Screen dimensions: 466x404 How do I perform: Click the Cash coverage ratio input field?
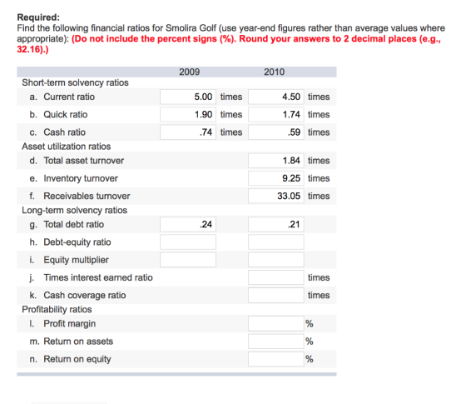pos(276,295)
